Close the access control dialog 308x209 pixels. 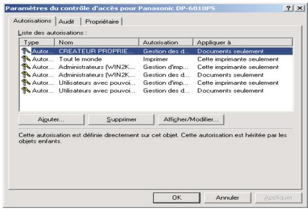[x=300, y=8]
